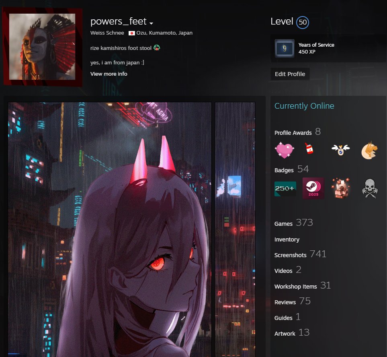Open the red sauce bottle profile award
387x357 pixels.
point(309,149)
